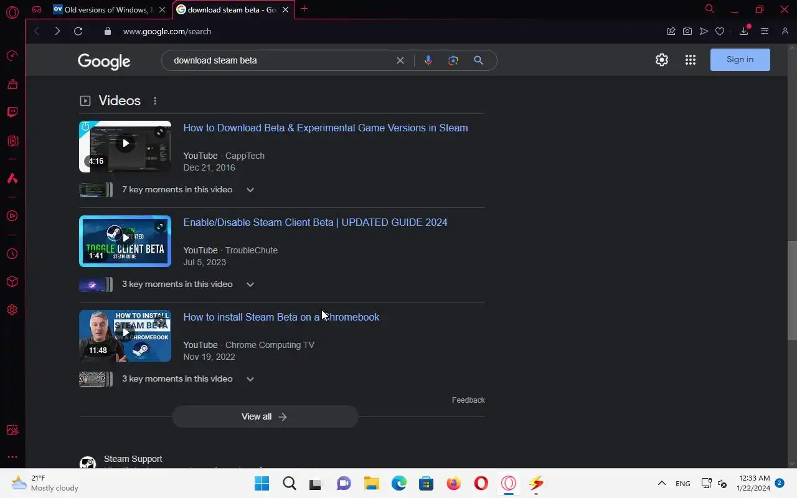This screenshot has height=498, width=797.
Task: Show hidden system tray icons
Action: [662, 483]
